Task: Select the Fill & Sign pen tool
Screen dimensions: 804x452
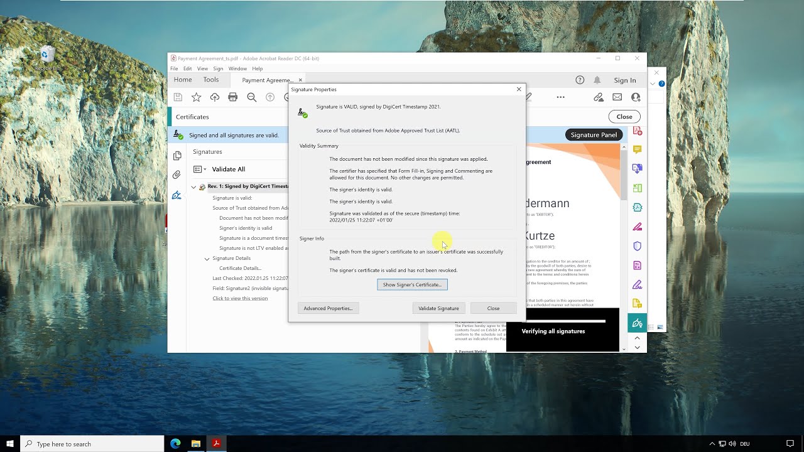Action: tap(637, 284)
